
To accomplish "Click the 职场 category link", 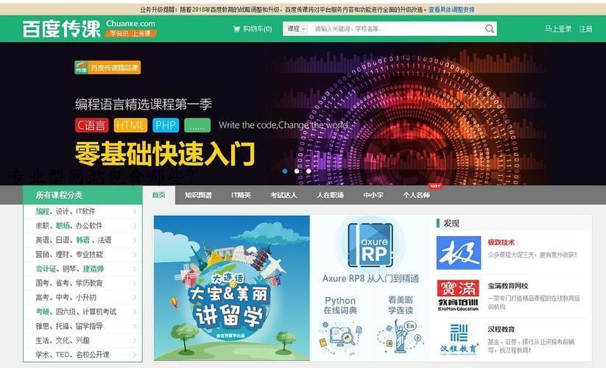I will [63, 225].
